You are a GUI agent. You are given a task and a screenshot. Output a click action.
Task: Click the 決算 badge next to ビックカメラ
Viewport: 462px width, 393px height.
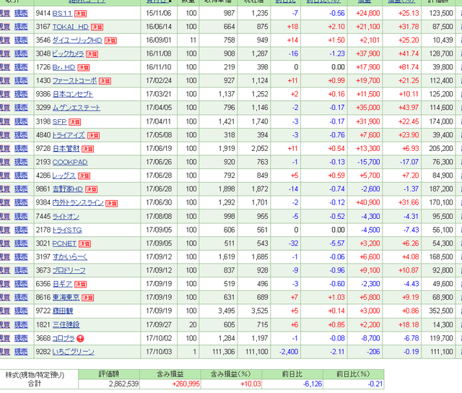[x=92, y=54]
